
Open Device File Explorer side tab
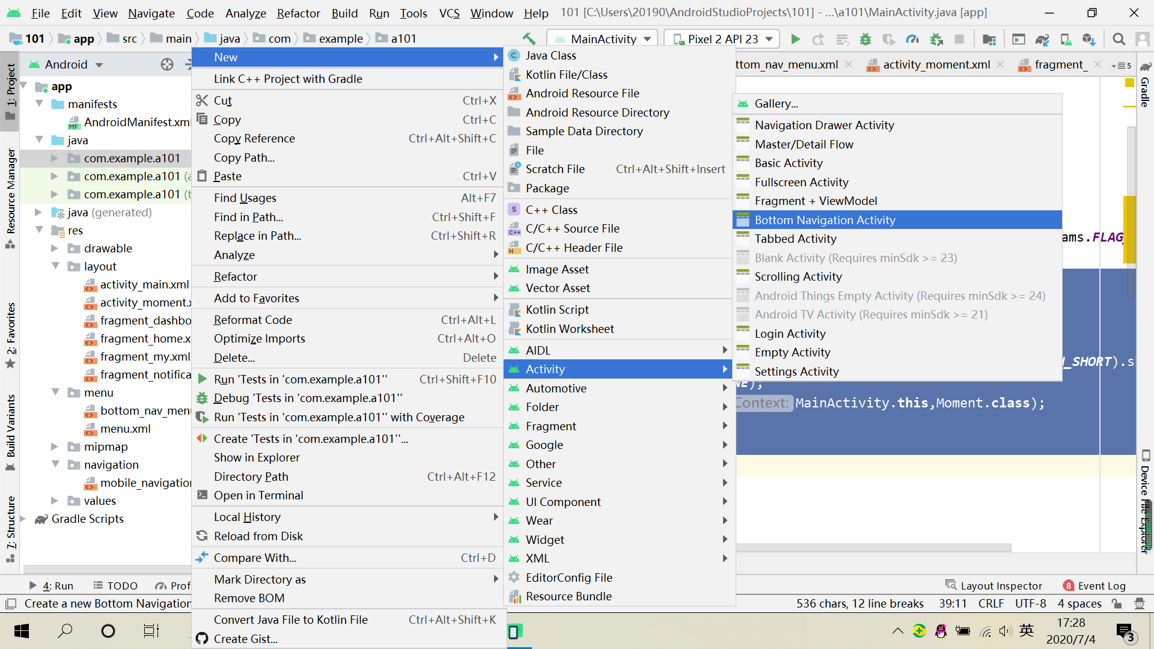[1145, 502]
